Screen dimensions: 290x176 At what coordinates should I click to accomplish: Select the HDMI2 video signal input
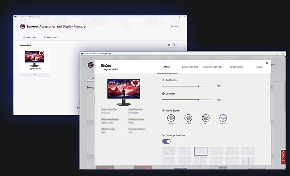tap(188, 118)
